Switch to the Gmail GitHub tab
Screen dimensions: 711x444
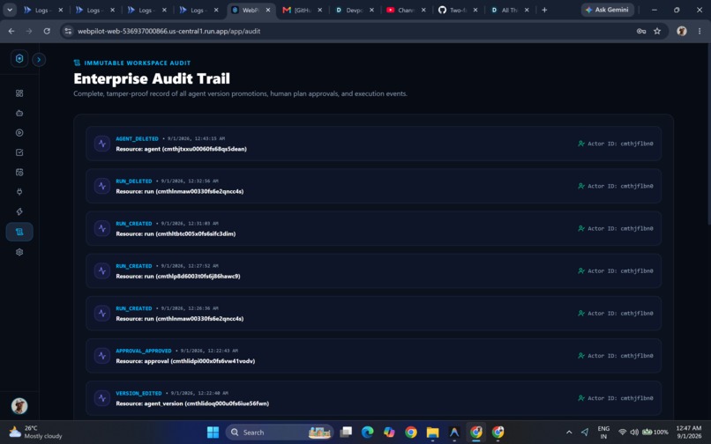click(x=303, y=10)
